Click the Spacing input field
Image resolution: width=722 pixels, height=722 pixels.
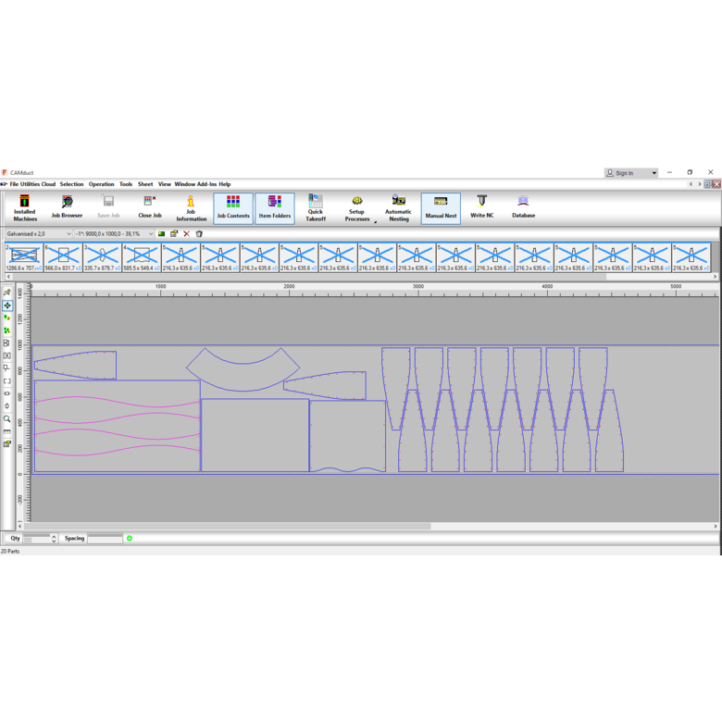105,539
